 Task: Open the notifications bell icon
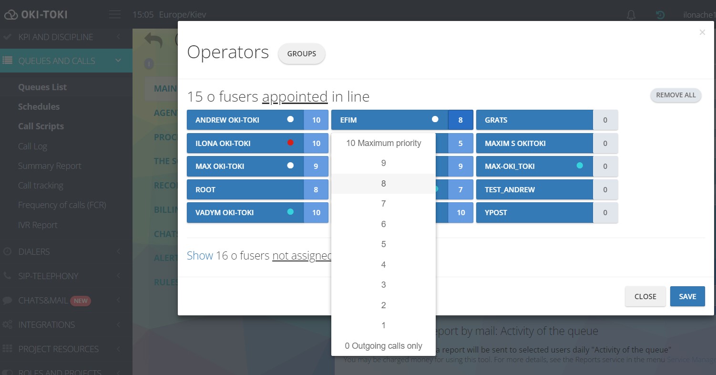[631, 15]
